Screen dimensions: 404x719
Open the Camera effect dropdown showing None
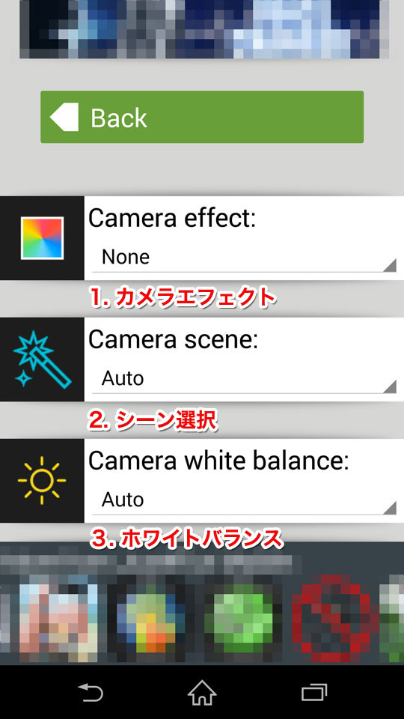pyautogui.click(x=244, y=258)
